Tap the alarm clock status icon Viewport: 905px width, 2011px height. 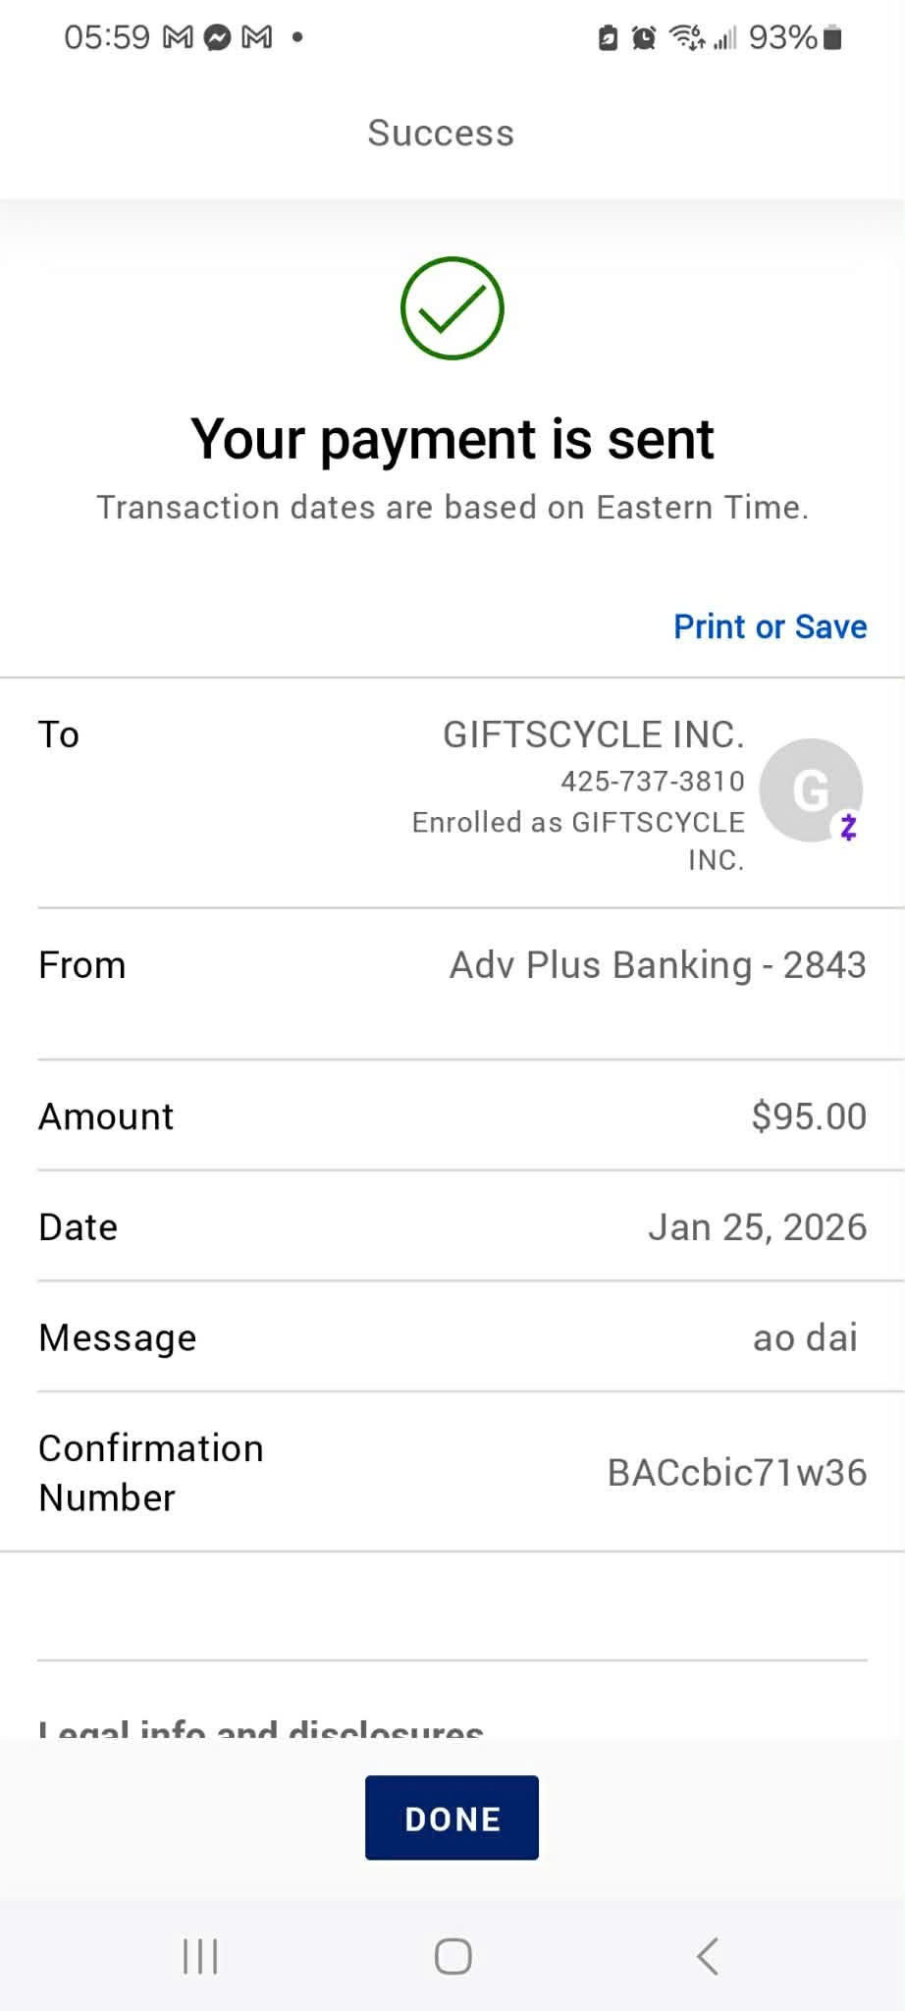(644, 38)
